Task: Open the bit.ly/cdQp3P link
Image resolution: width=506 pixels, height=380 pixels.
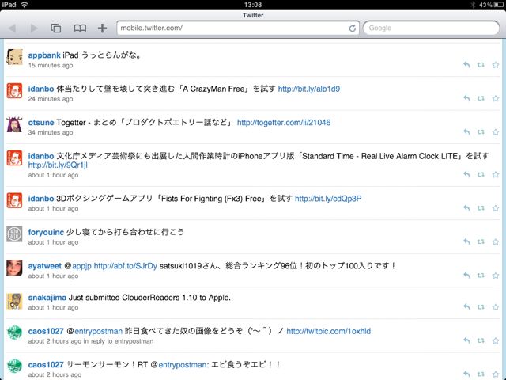Action: click(328, 199)
